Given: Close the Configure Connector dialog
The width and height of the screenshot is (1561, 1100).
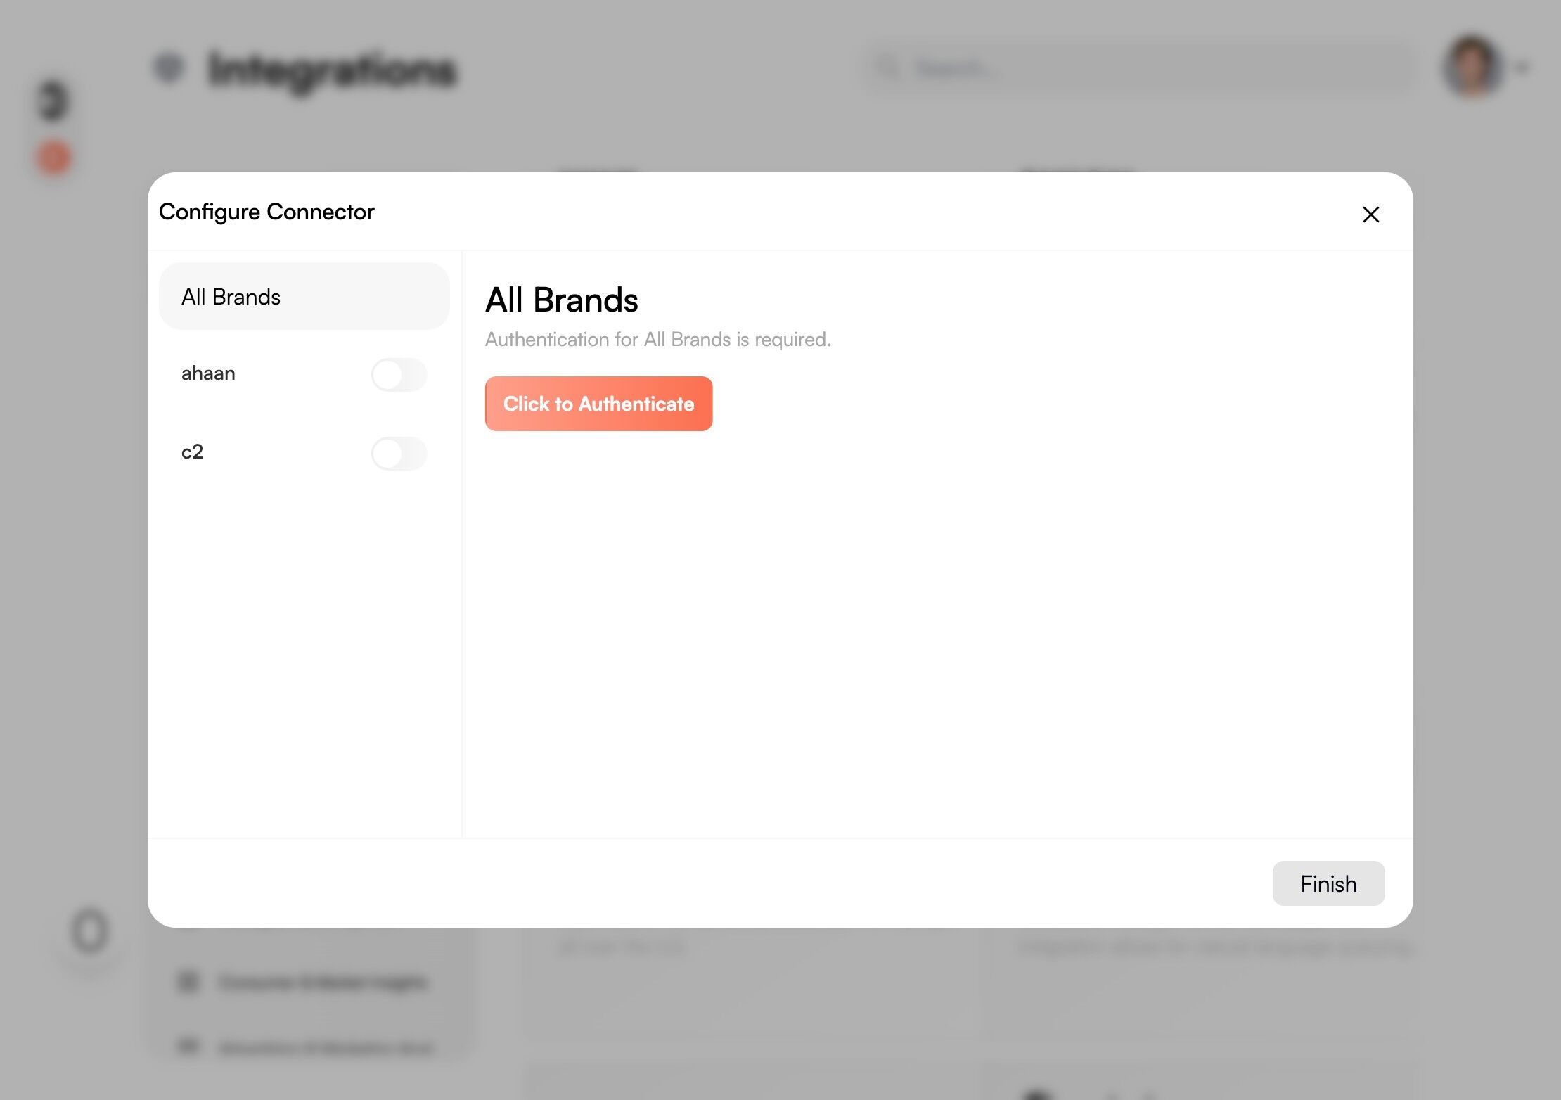Looking at the screenshot, I should click(x=1370, y=215).
